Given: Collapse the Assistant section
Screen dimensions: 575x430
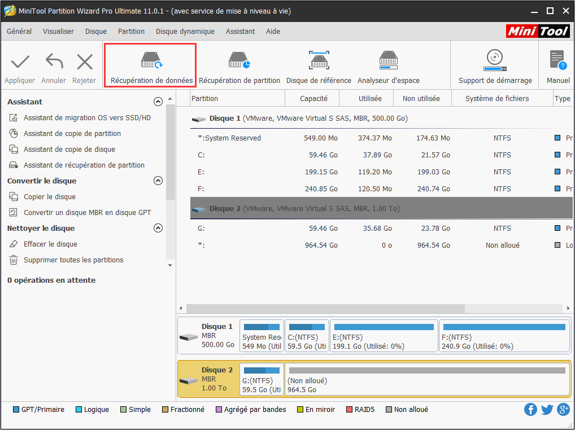Looking at the screenshot, I should click(158, 102).
